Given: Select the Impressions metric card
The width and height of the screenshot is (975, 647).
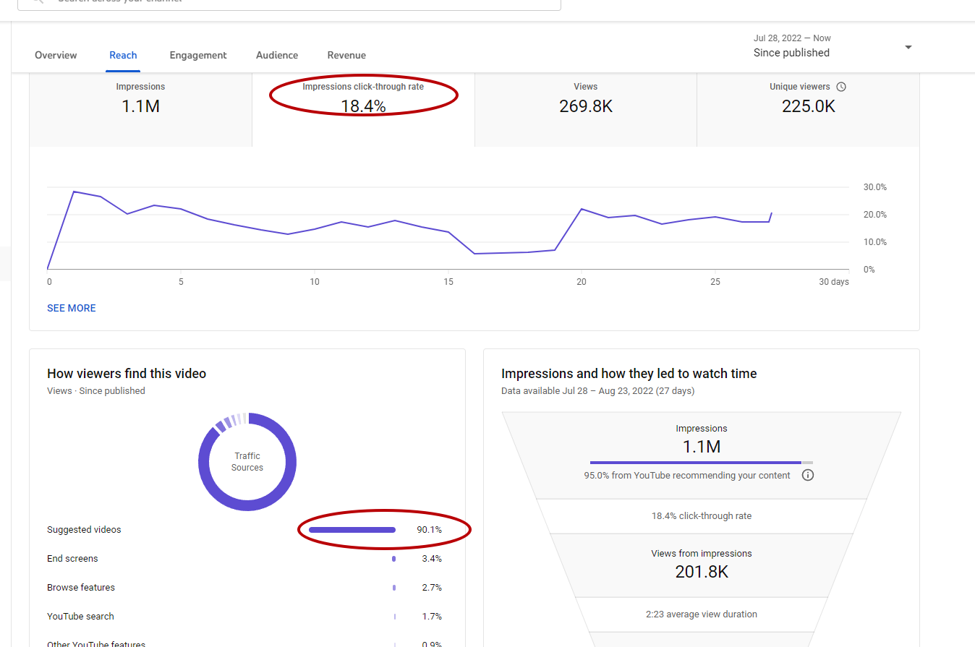Looking at the screenshot, I should (x=141, y=110).
